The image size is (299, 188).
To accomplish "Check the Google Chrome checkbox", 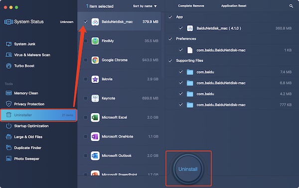I will (x=86, y=60).
